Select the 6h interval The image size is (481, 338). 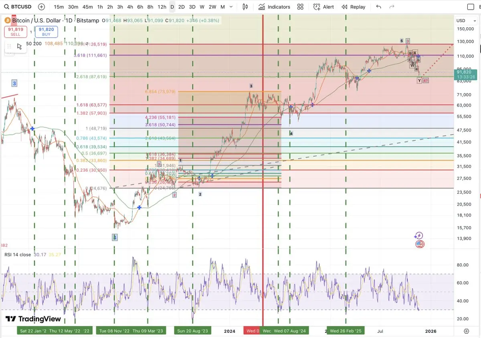coord(140,7)
